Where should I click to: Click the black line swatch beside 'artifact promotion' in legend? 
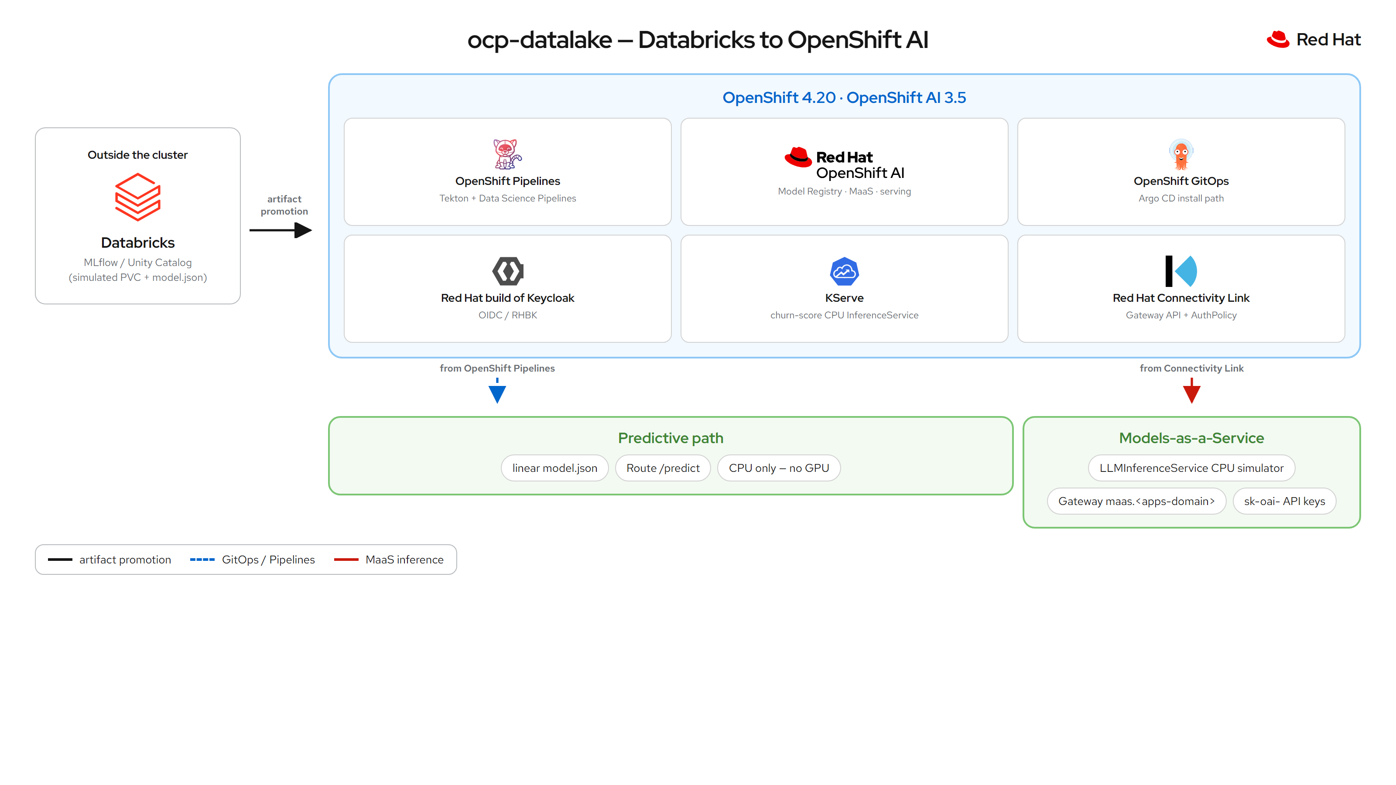click(x=60, y=560)
